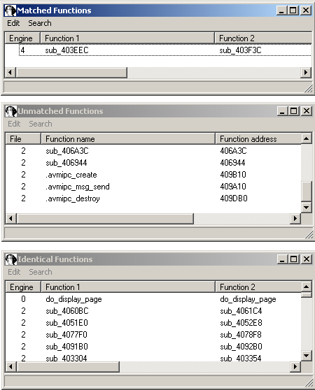Select the .avmipc_create unmatched function row

click(x=153, y=175)
